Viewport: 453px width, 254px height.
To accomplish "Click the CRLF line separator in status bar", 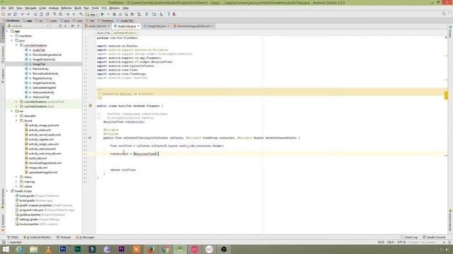I will tap(391, 242).
